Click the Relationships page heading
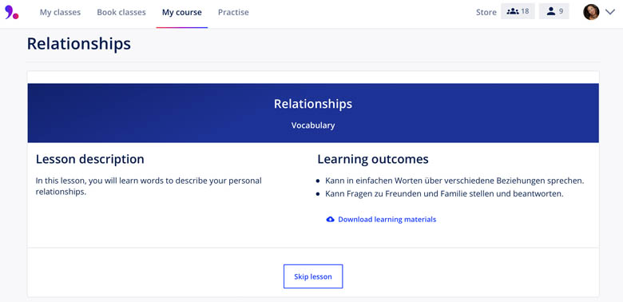Viewport: 623px width, 302px height. [x=78, y=44]
